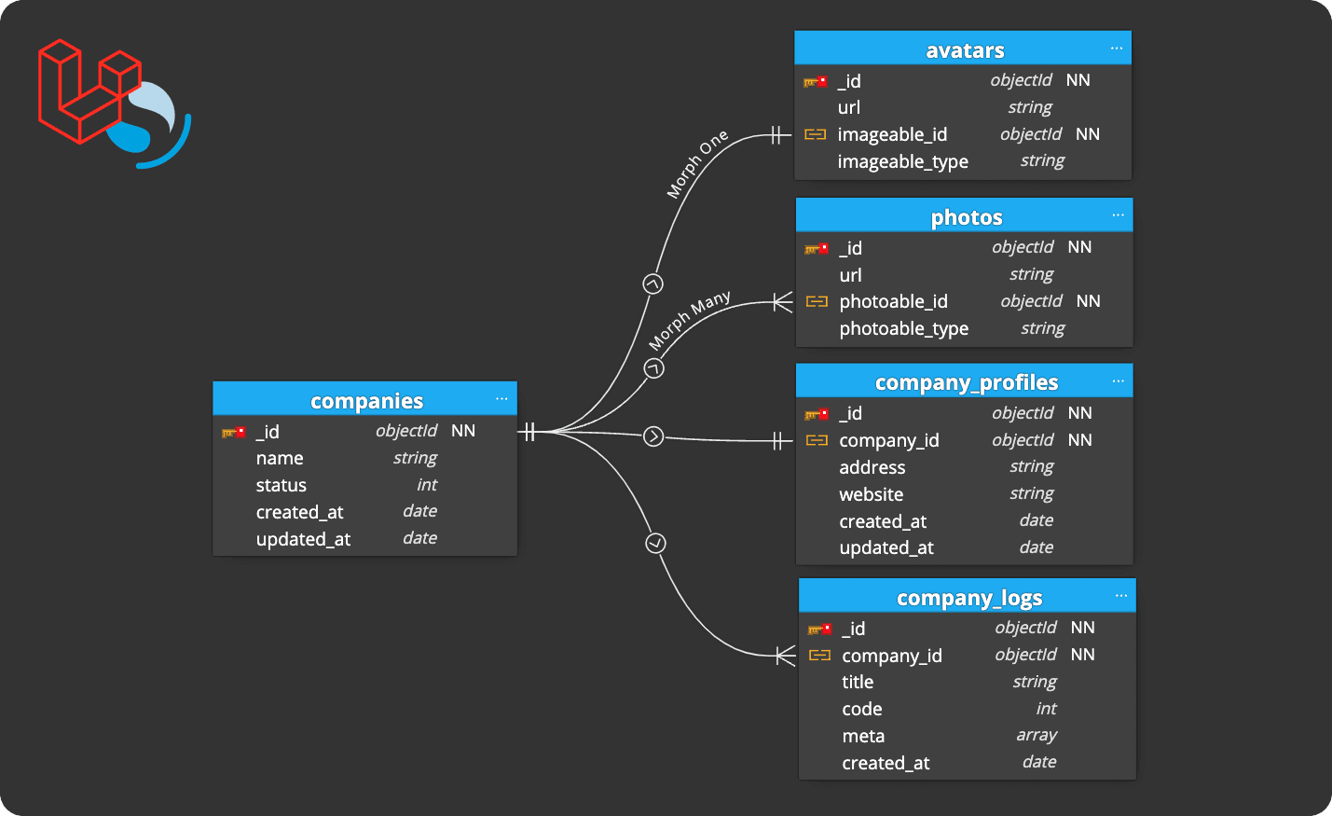Click the primary key icon of avatars _id

815,81
